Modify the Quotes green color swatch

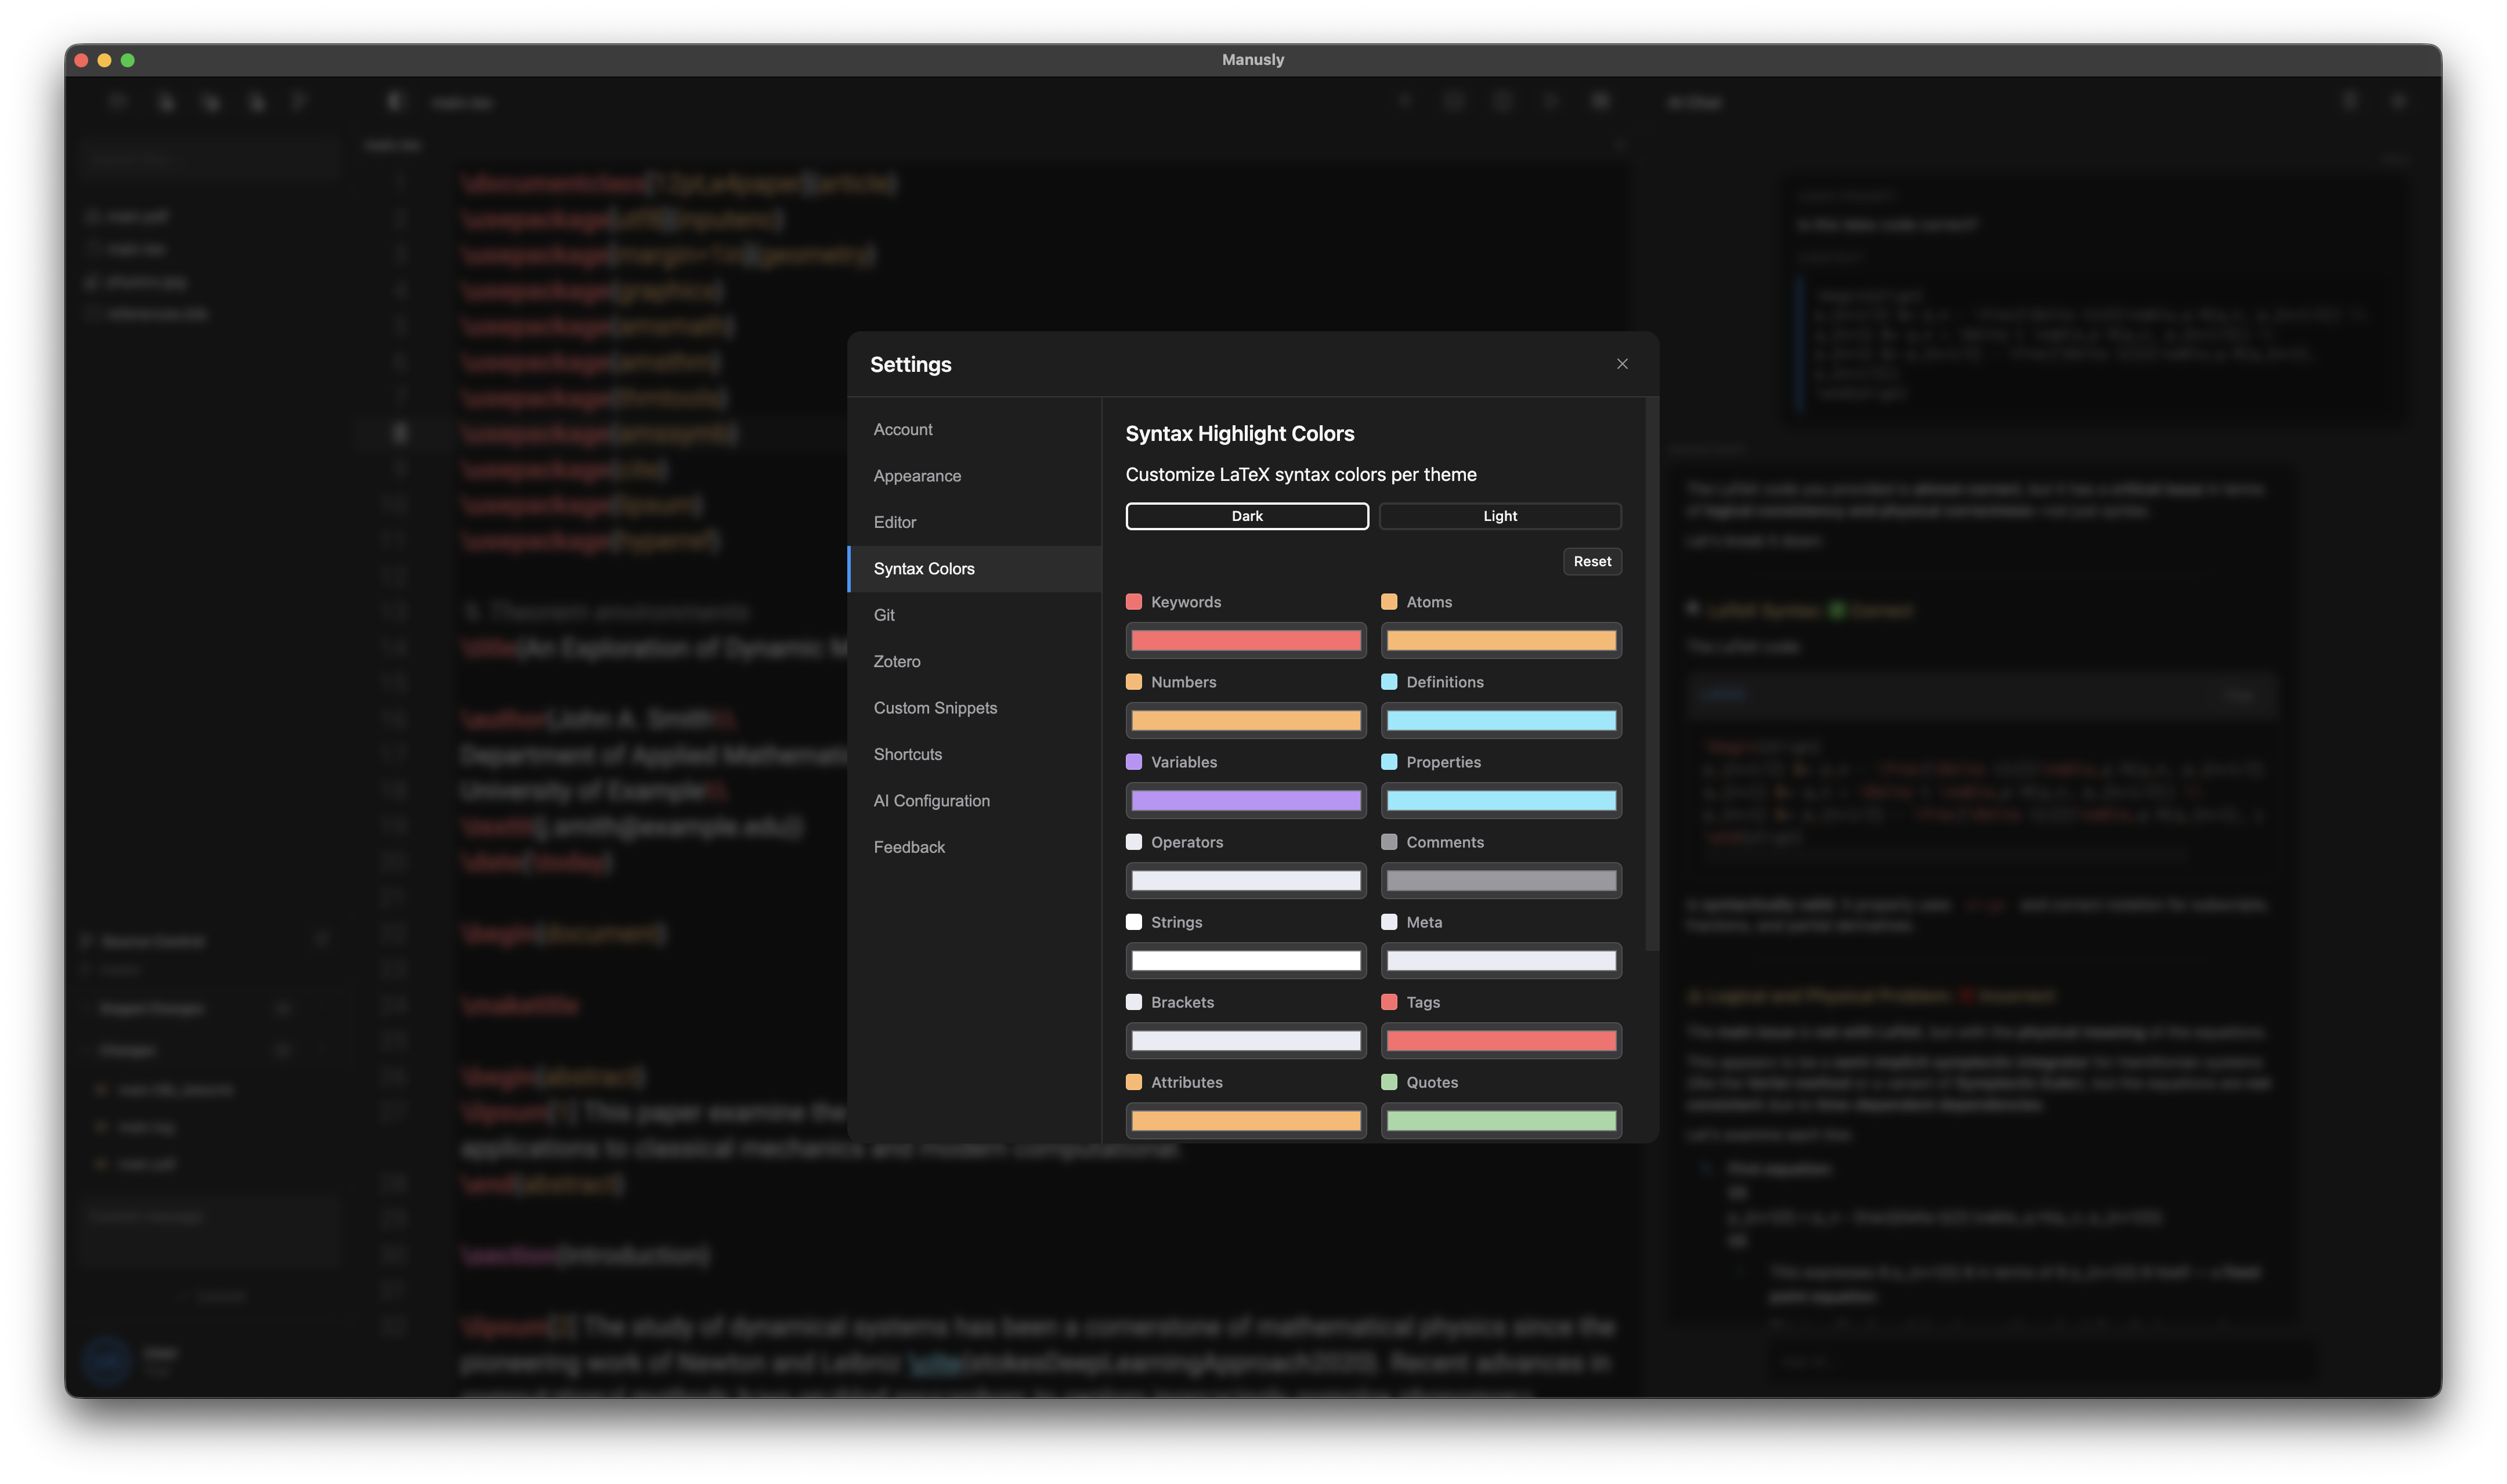click(x=1500, y=1120)
